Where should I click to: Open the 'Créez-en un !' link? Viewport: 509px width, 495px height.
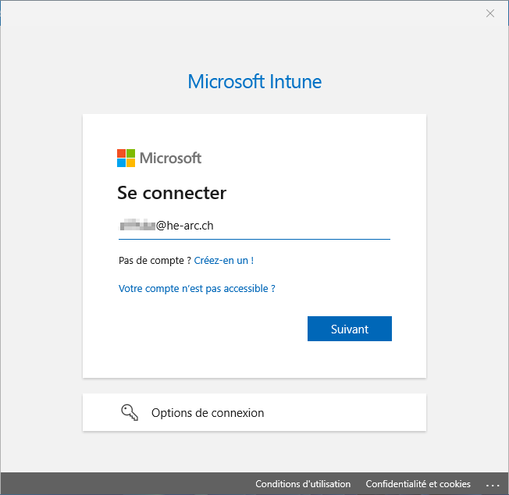click(223, 260)
